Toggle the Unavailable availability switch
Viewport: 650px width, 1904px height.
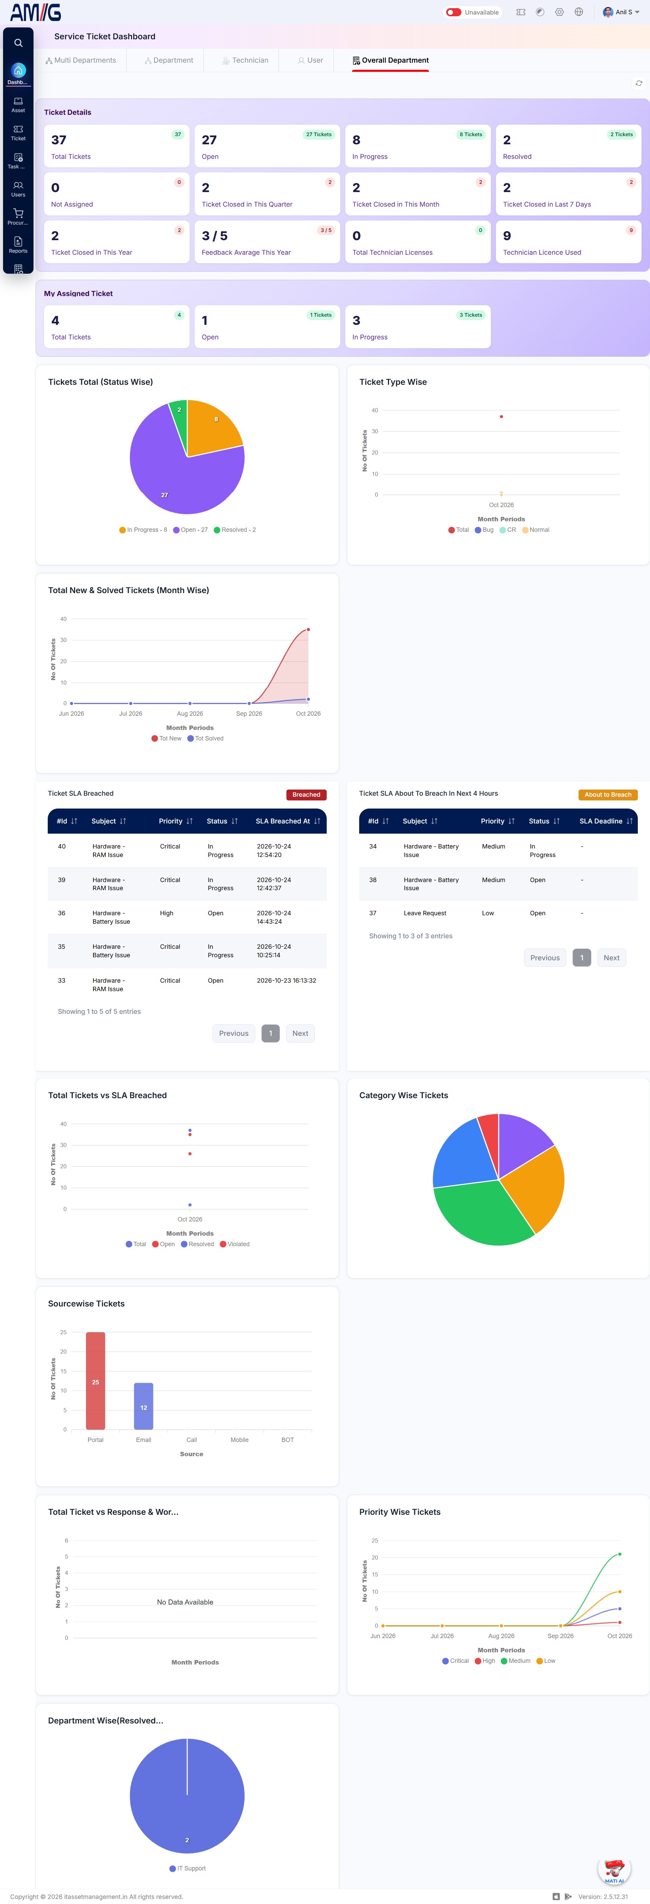[454, 12]
